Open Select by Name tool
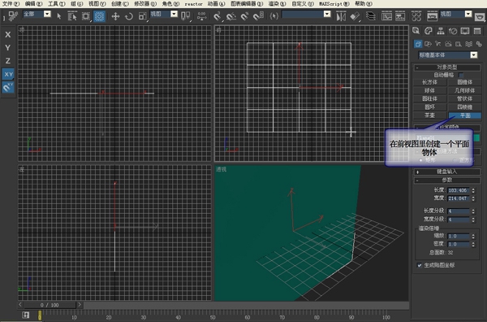Viewport: 487px width, 322px height. click(72, 16)
